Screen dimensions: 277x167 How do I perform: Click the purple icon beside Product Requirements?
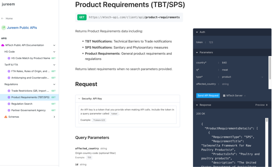pyautogui.click(x=9, y=97)
